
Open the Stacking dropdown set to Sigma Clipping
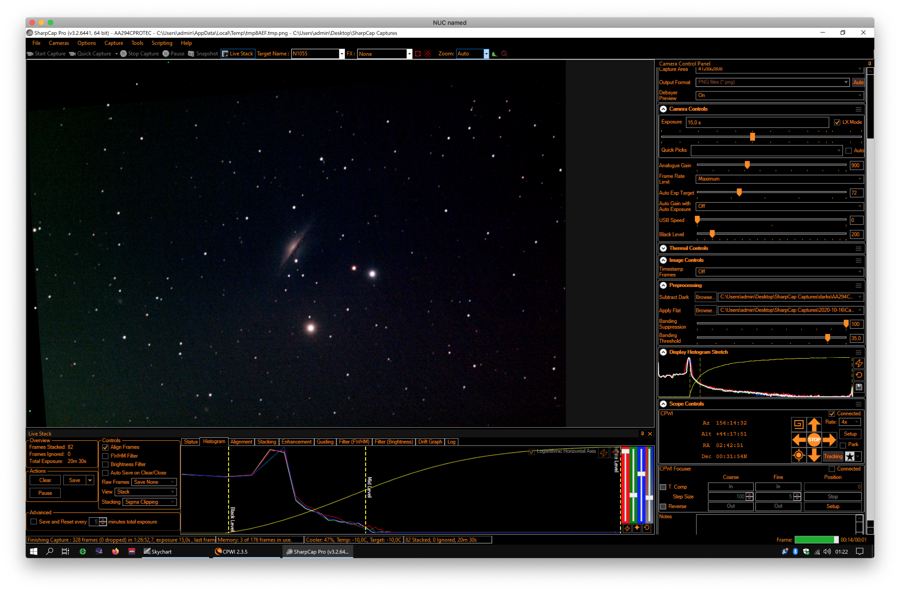coord(149,502)
